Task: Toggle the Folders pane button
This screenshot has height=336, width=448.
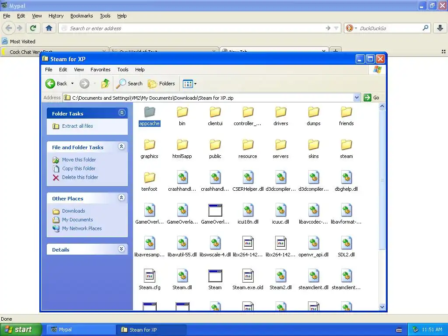Action: [x=161, y=84]
